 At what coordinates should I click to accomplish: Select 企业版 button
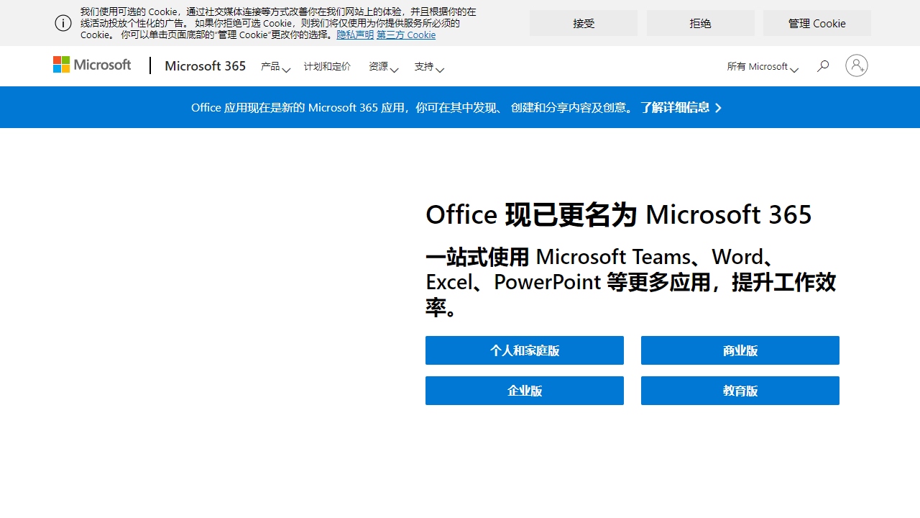click(x=525, y=391)
